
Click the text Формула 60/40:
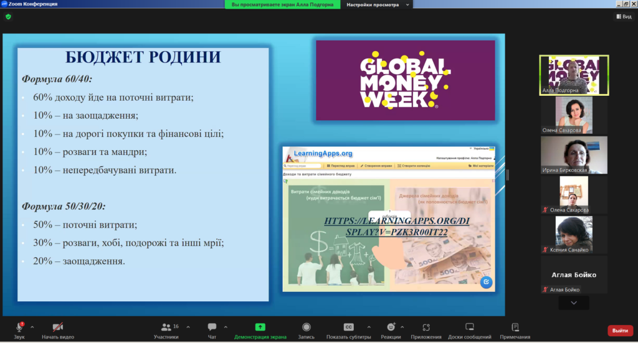tap(57, 79)
